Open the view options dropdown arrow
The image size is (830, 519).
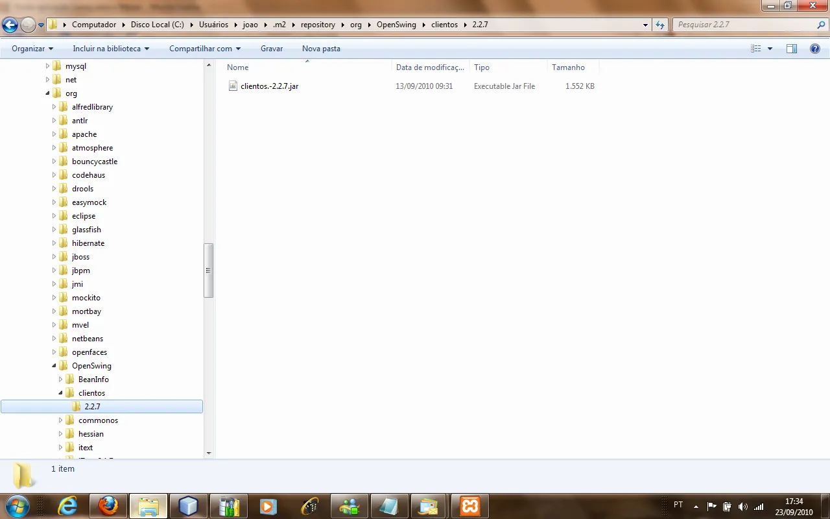pyautogui.click(x=770, y=49)
